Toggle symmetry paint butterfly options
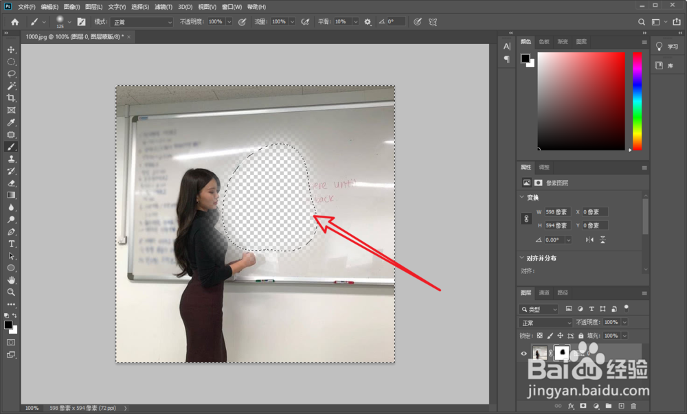 (433, 22)
